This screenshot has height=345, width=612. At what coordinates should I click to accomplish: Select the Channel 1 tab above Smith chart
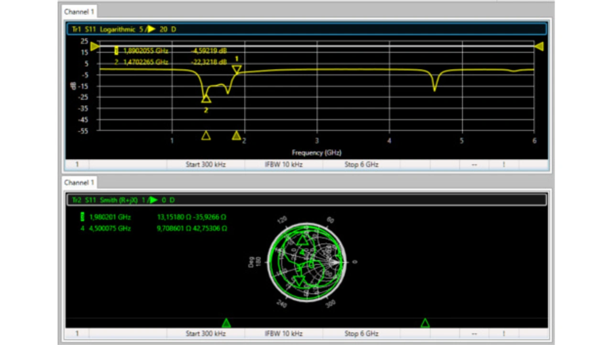(x=80, y=183)
